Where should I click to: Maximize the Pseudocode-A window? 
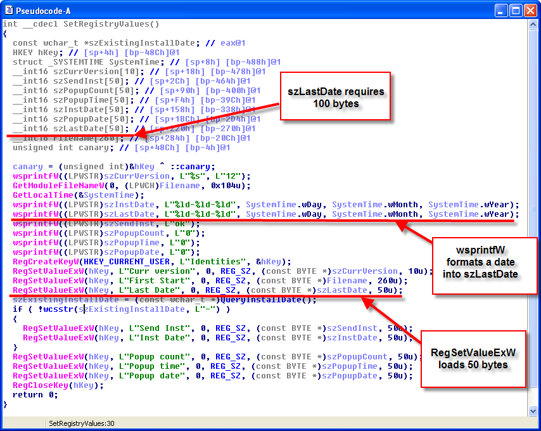coord(516,11)
